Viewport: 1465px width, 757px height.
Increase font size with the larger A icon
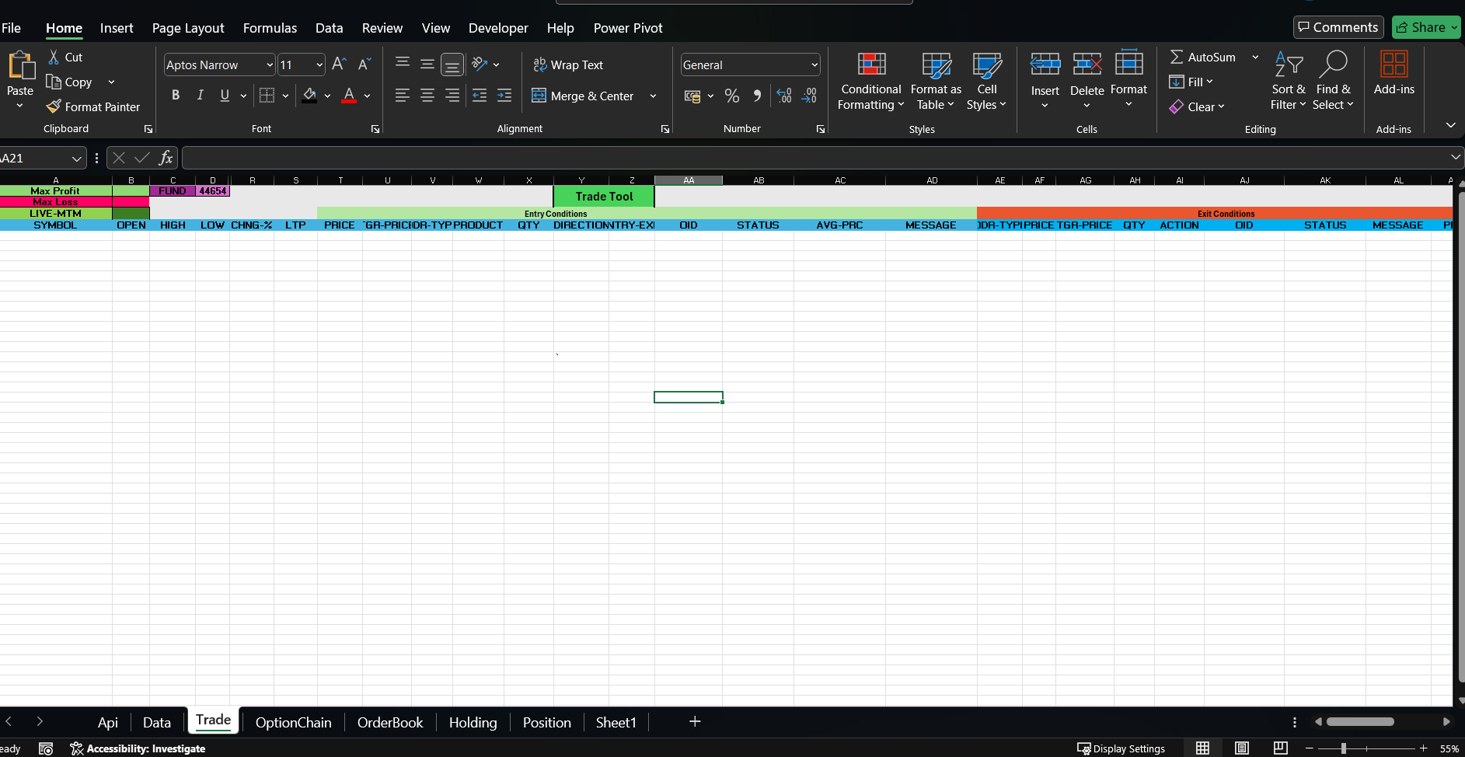339,65
